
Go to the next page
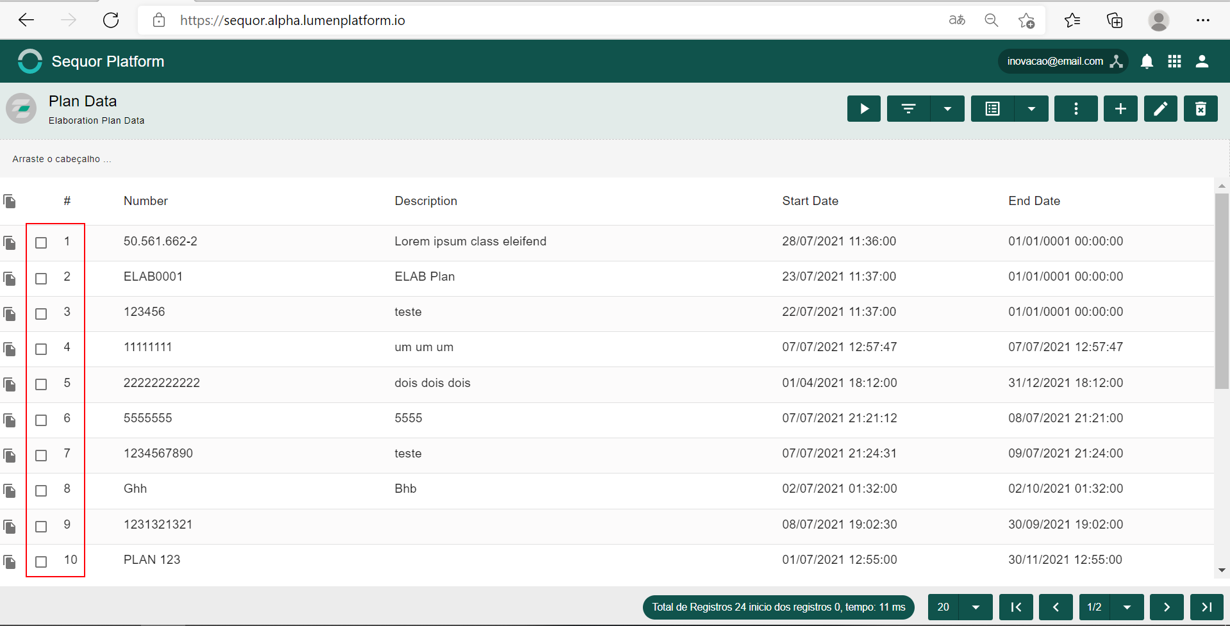pos(1167,607)
